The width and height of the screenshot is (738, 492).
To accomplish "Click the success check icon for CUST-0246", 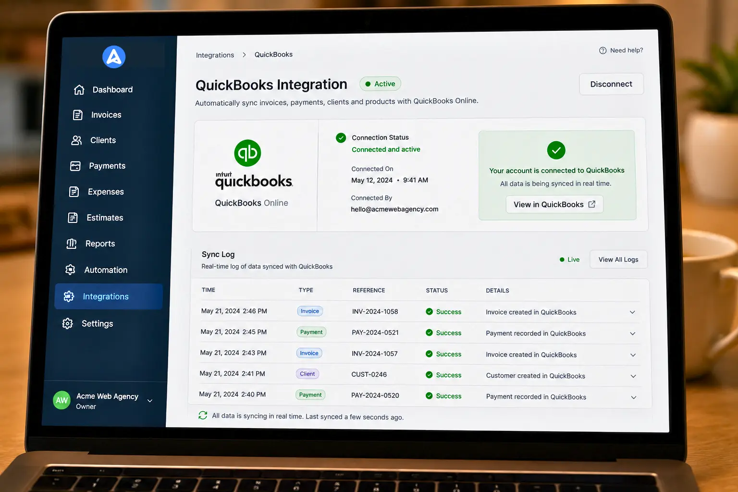I will [429, 375].
